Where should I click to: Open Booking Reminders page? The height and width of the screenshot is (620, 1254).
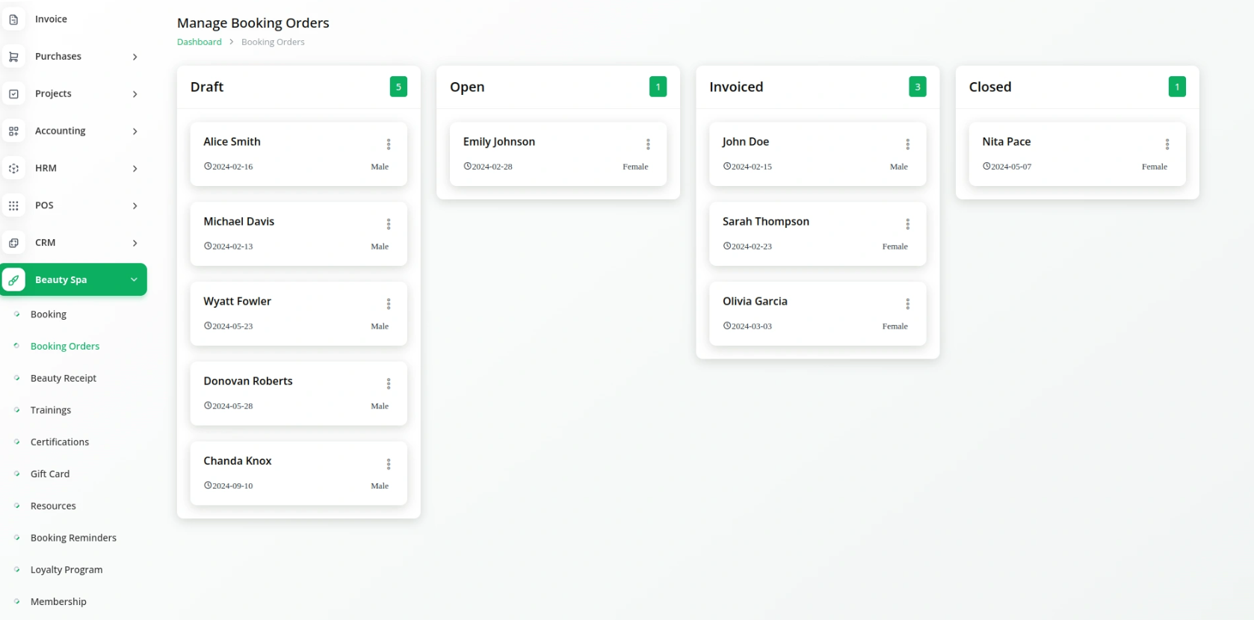[x=73, y=538]
